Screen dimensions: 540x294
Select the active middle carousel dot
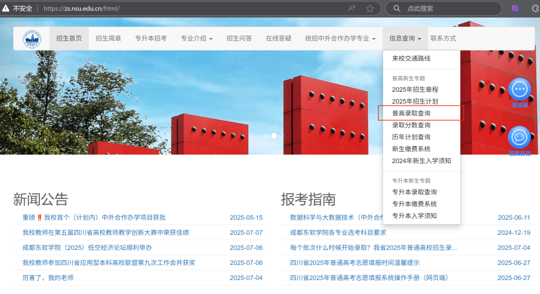[274, 136]
